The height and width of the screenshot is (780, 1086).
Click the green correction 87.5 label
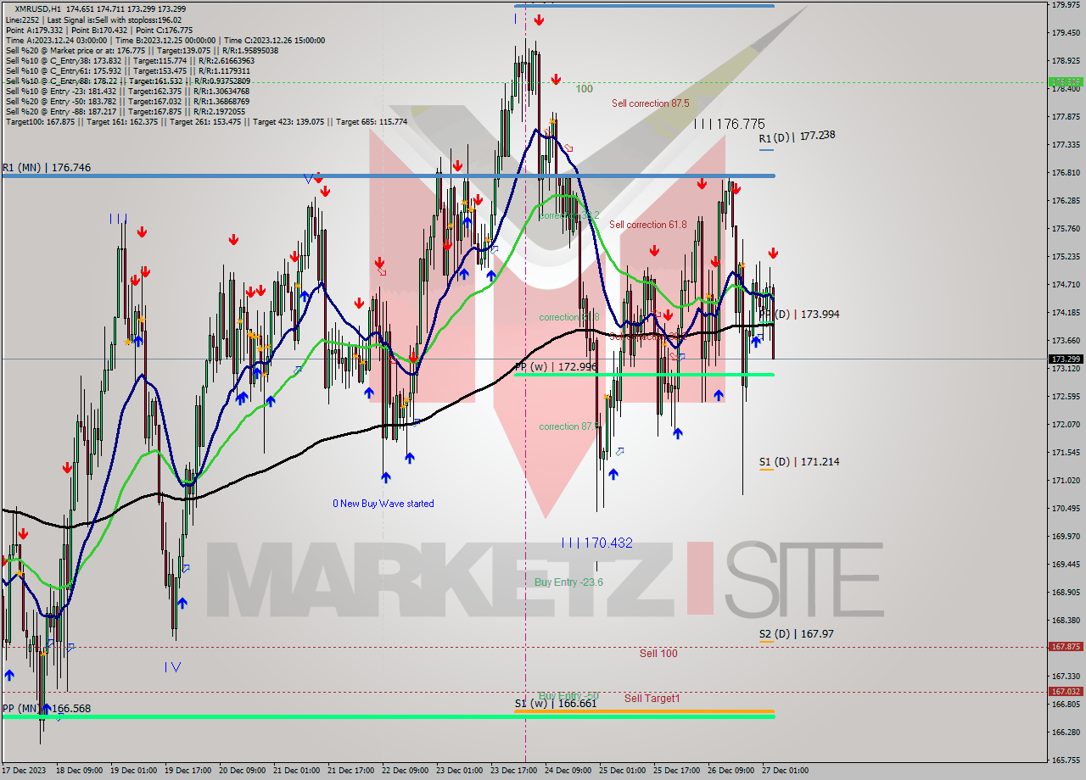point(569,426)
